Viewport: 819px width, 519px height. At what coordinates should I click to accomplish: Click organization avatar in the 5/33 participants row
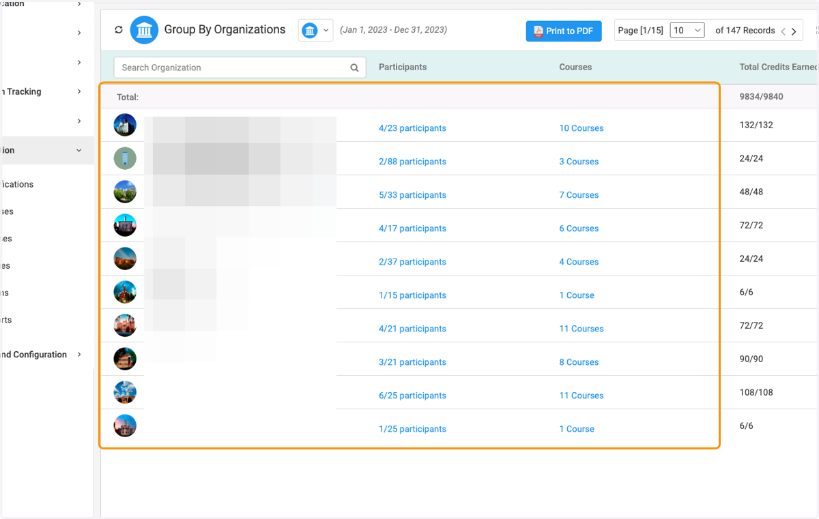(125, 192)
